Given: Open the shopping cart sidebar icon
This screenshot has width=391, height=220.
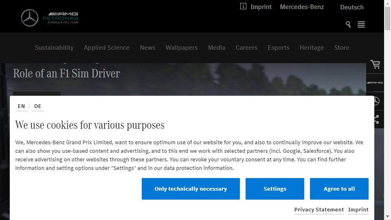Looking at the screenshot, I should (375, 64).
